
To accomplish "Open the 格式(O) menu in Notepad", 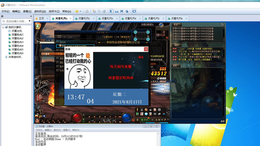I will pos(57,130).
